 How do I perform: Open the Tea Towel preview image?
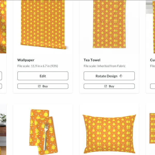[x=109, y=24]
